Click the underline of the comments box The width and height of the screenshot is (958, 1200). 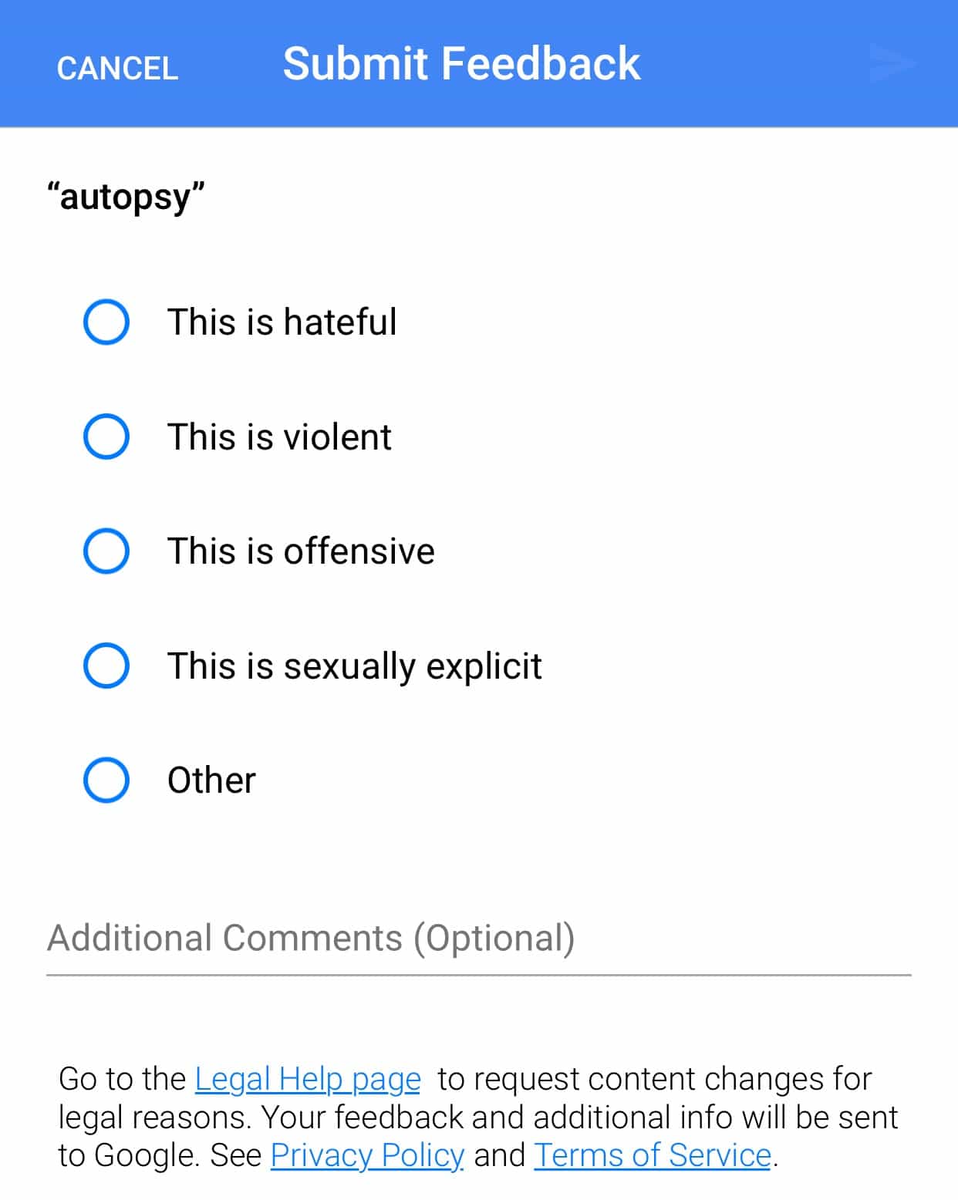(478, 976)
